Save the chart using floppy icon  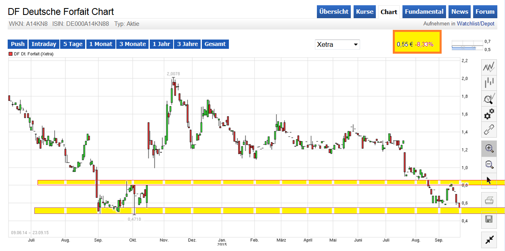(x=489, y=220)
